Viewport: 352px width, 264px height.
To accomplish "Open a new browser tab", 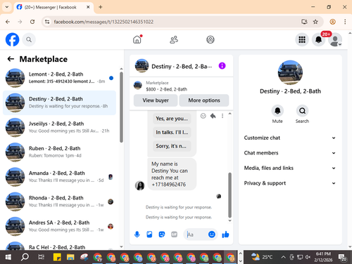I will 101,7.
